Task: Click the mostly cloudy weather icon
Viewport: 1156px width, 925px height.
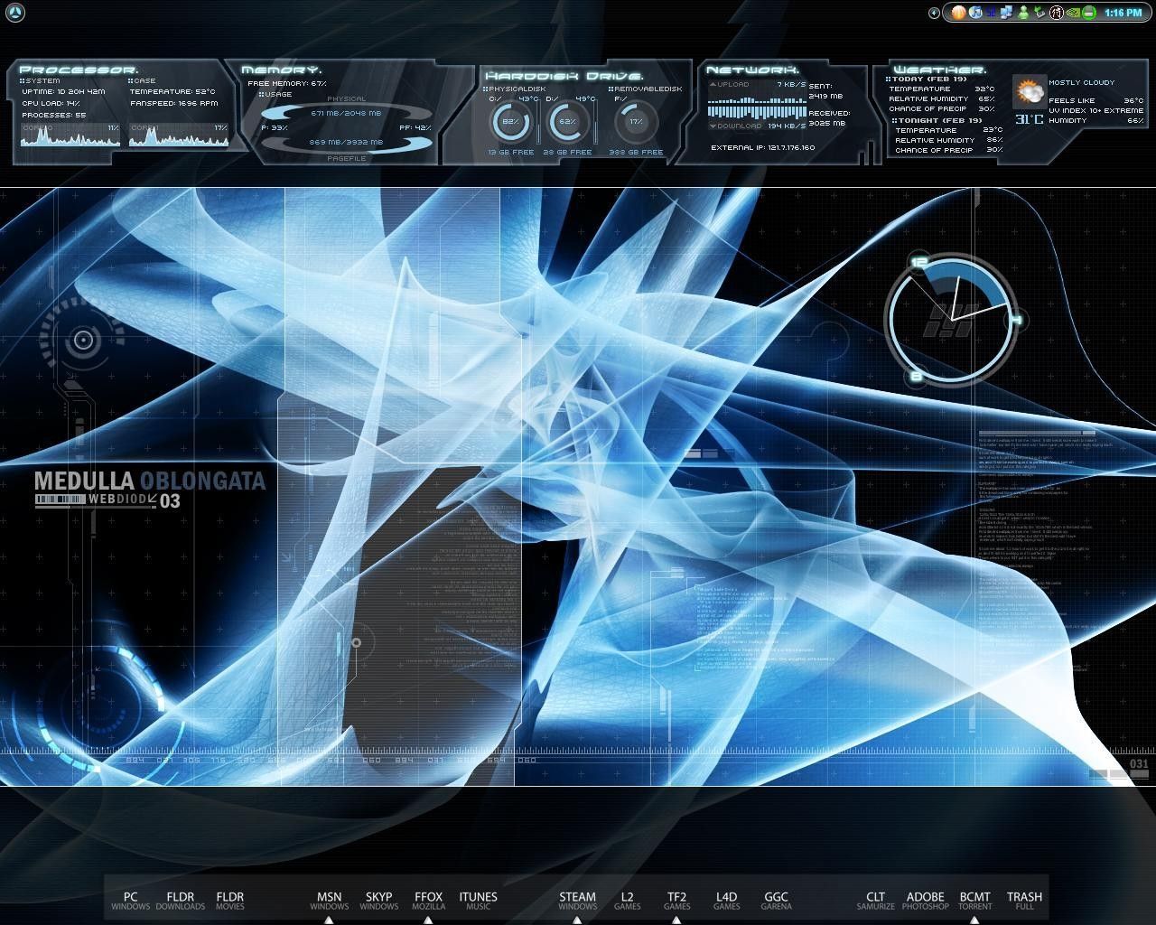Action: point(1028,89)
